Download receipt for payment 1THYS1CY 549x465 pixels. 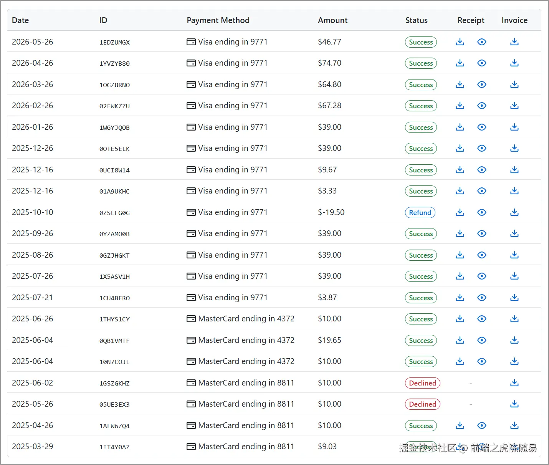pos(460,319)
